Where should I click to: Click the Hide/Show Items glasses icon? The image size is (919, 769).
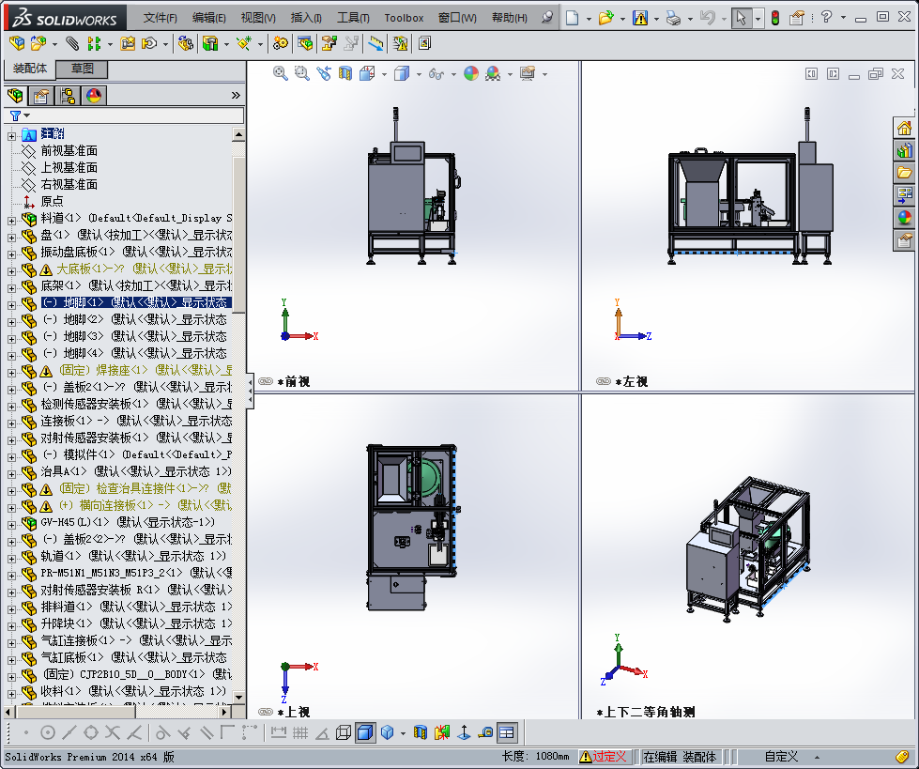(x=436, y=73)
